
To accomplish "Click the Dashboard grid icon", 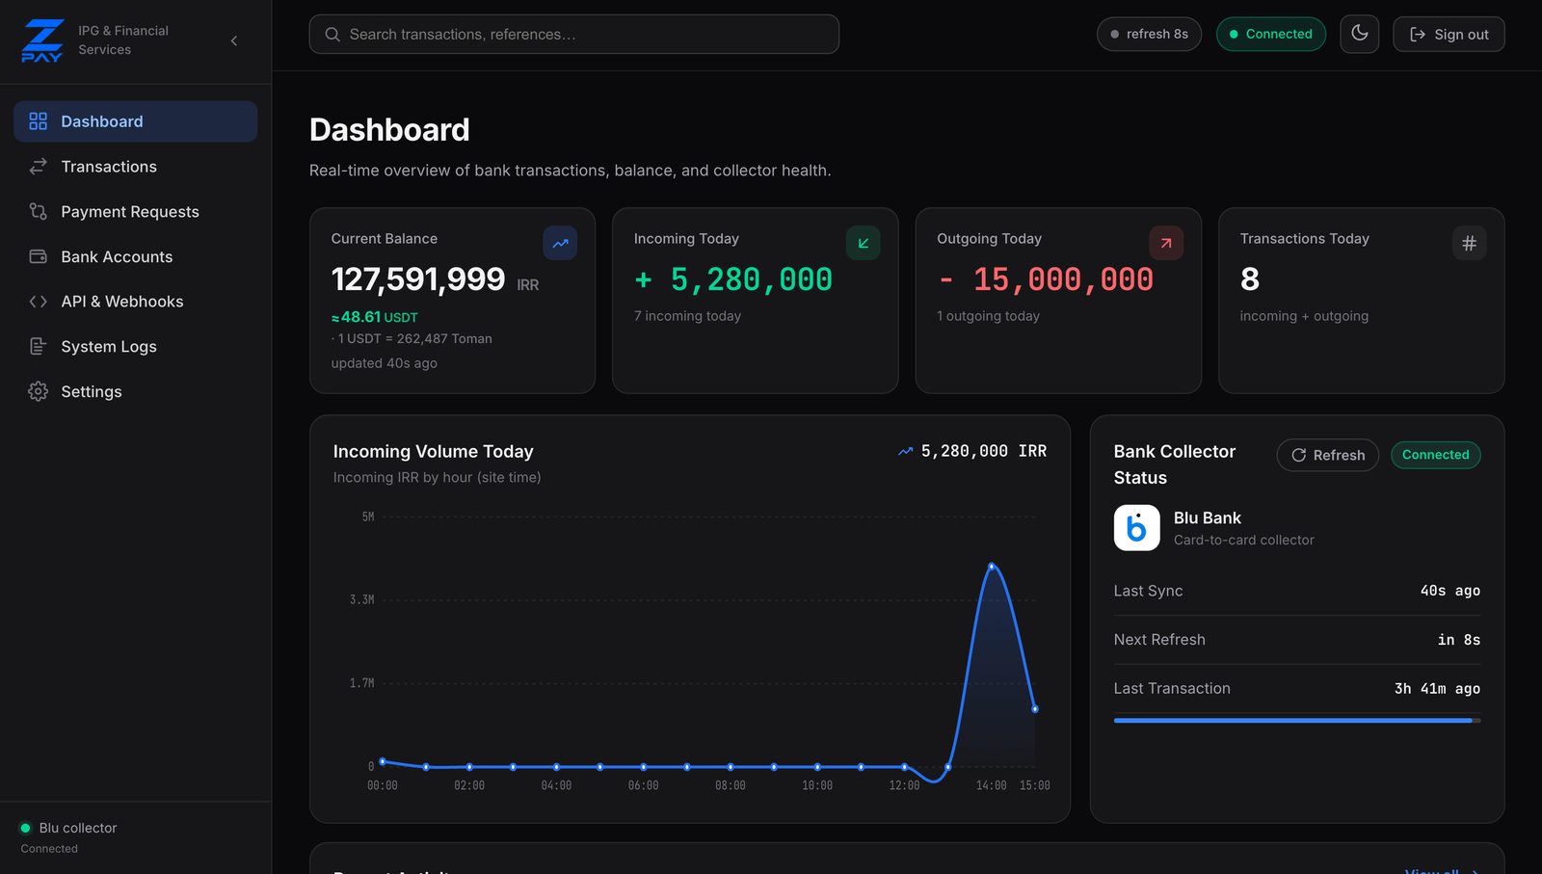I will (x=38, y=121).
